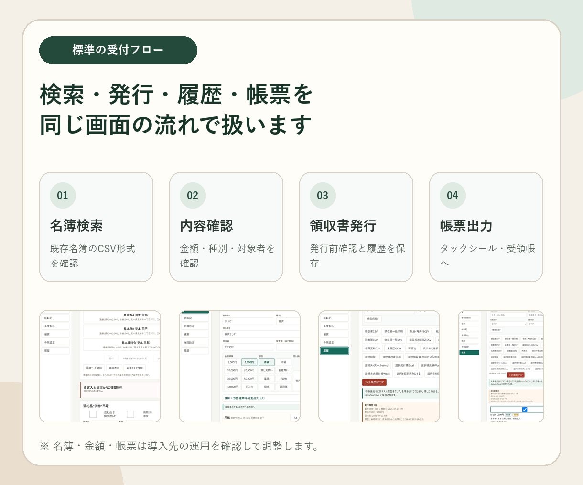This screenshot has width=583, height=485.
Task: Select the 10,000円 amount option
Action: click(x=232, y=370)
